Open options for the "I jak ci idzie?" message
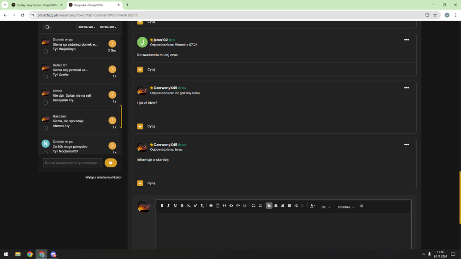The width and height of the screenshot is (461, 259). 406,88
